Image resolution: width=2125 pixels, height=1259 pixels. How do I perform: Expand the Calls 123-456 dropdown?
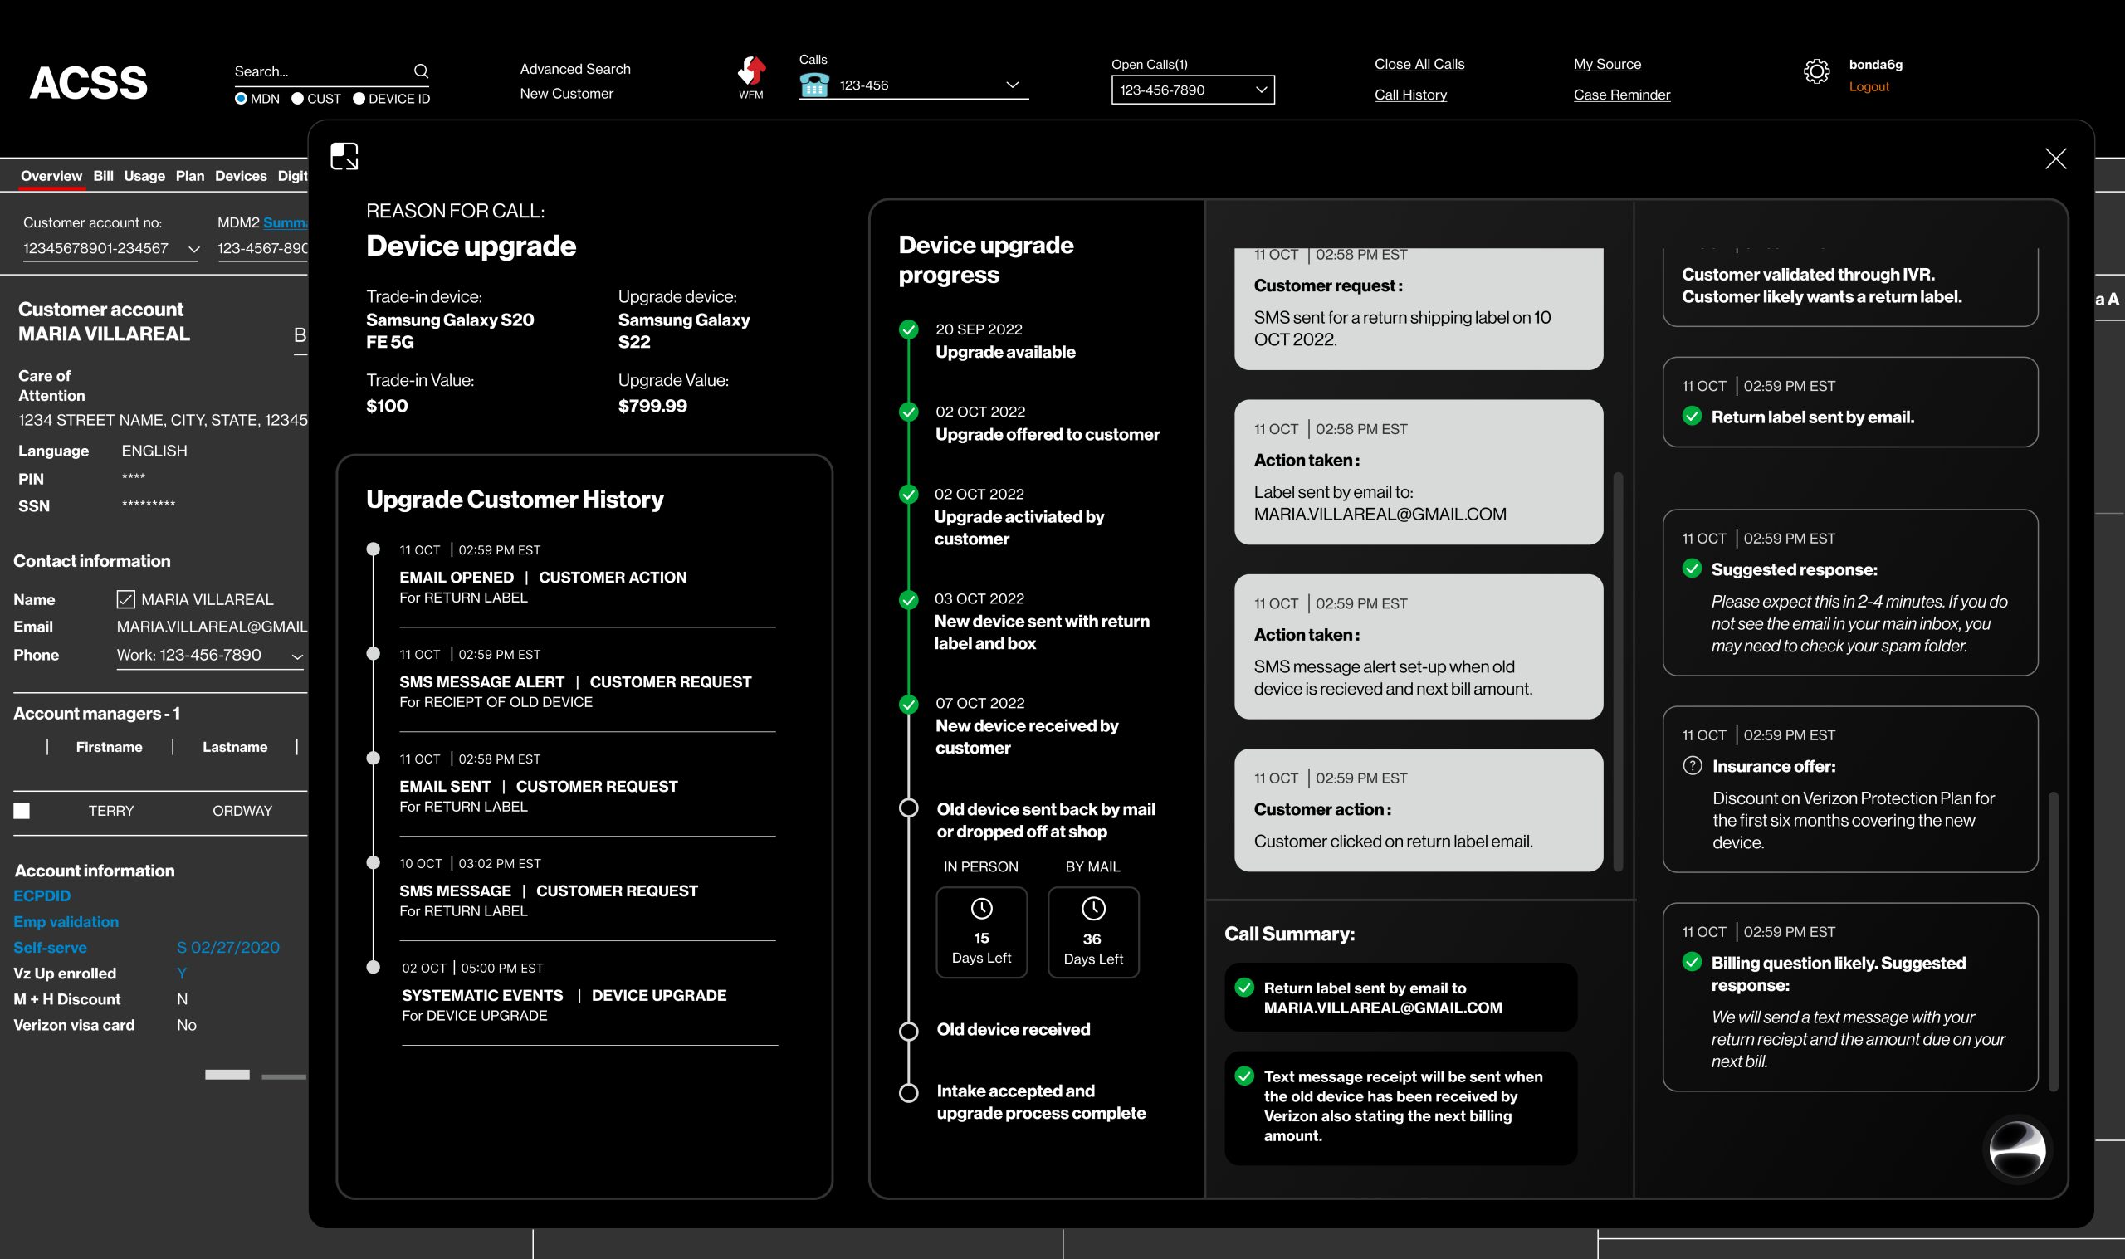tap(1012, 85)
